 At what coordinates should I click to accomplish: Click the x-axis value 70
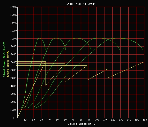pos(73,120)
